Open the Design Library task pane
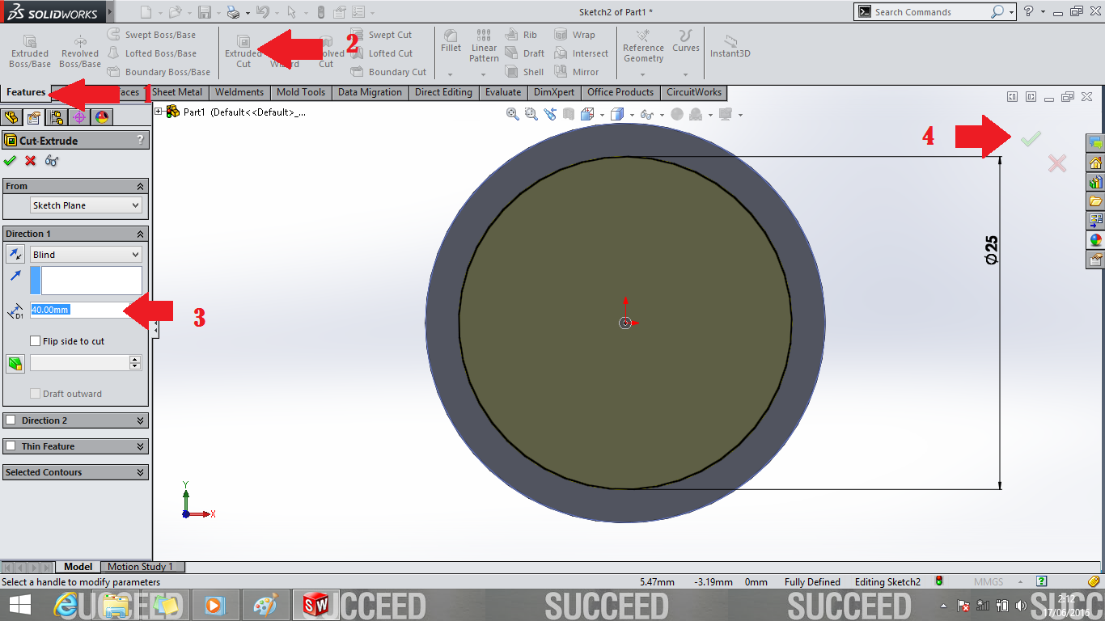The width and height of the screenshot is (1105, 621). [1095, 184]
